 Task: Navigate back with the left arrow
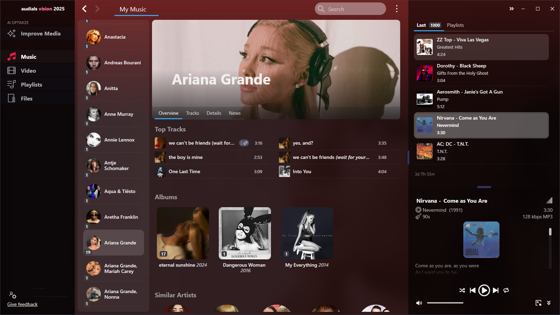(84, 9)
